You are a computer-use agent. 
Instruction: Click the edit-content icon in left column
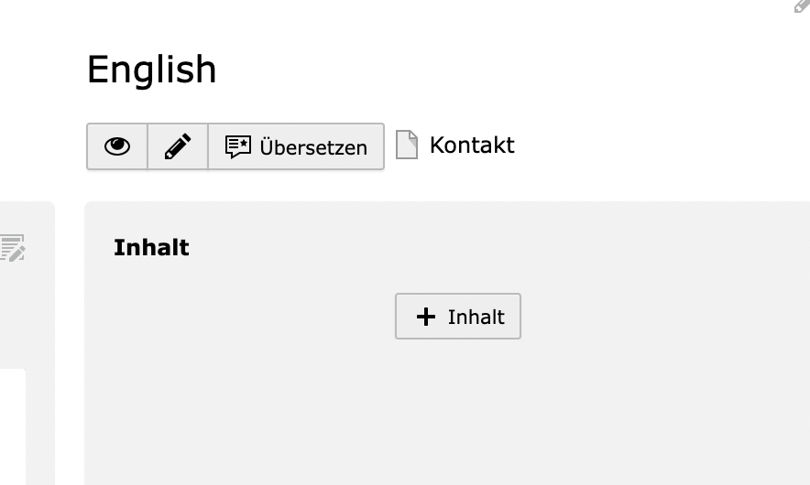point(12,248)
